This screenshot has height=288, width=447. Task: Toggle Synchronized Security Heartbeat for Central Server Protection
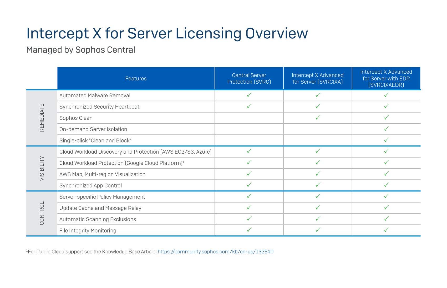[x=248, y=107]
